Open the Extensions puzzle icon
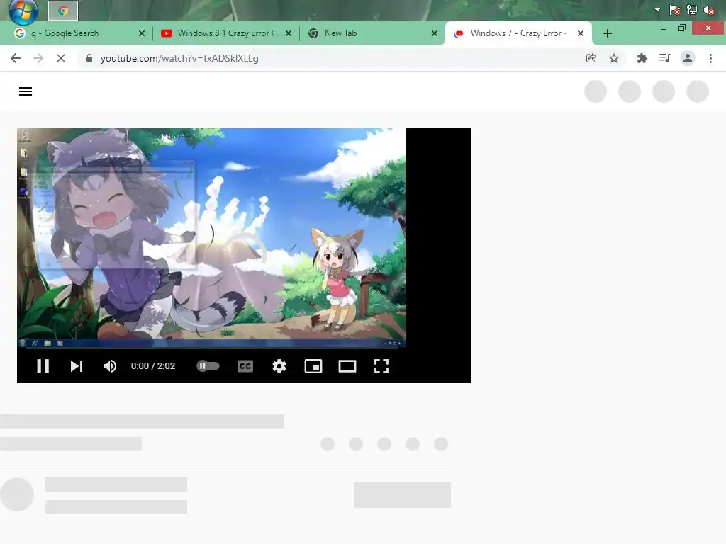The image size is (726, 544). pos(642,58)
